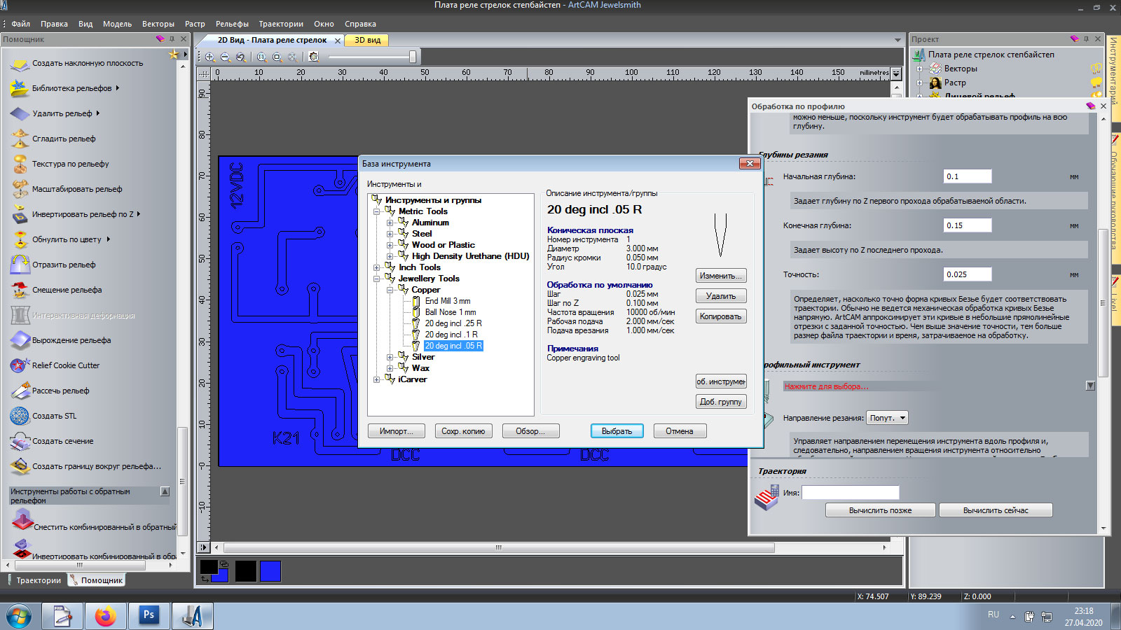Click the Offset combined to back relief icon
This screenshot has height=630, width=1121.
22,521
